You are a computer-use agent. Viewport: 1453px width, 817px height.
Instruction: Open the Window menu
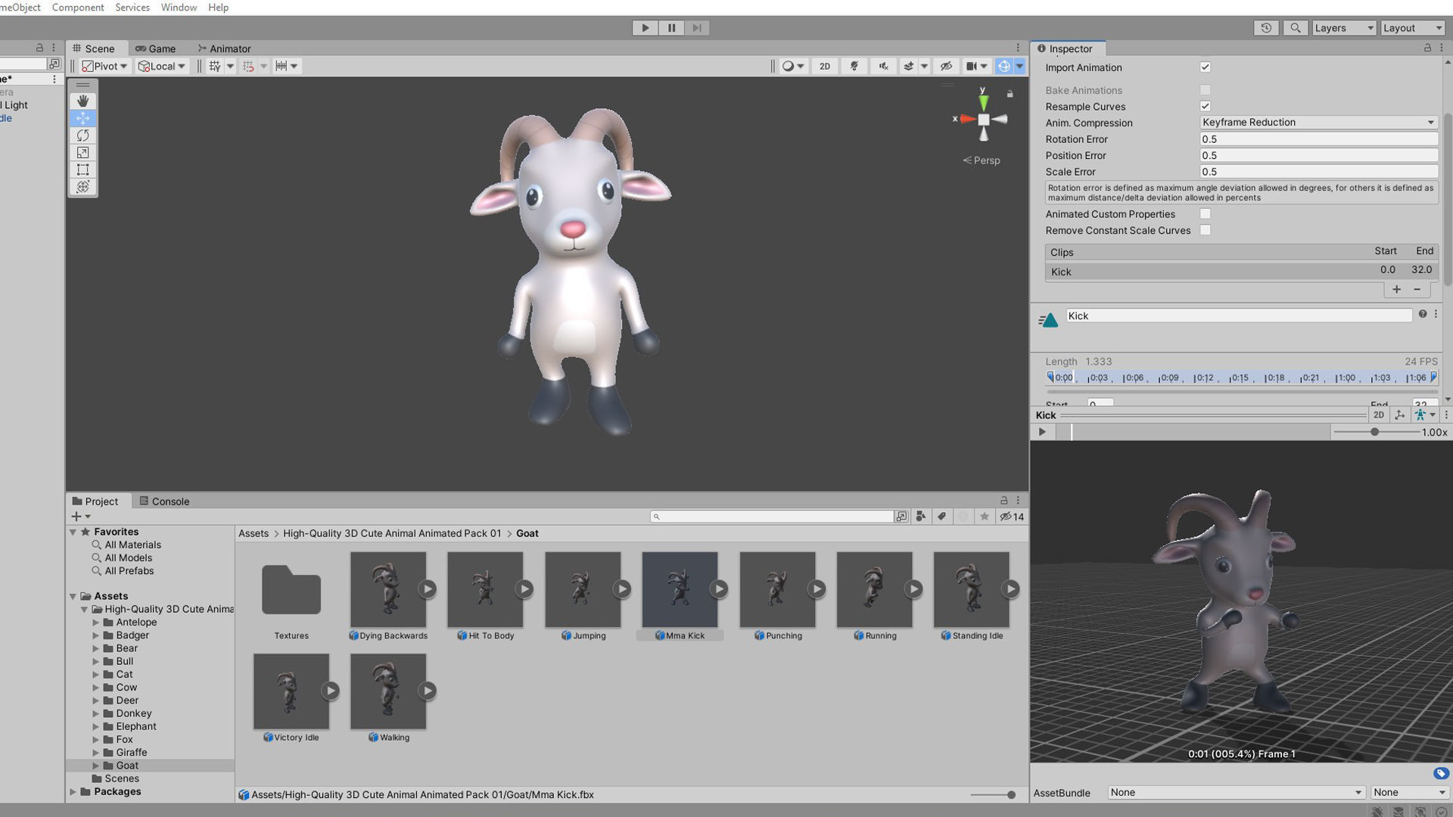tap(179, 8)
